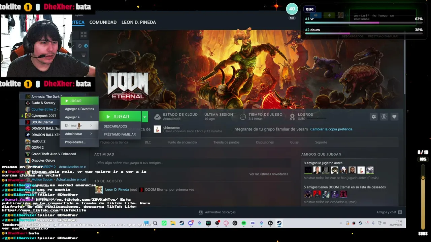Select GORN 2 in the library

[37, 148]
